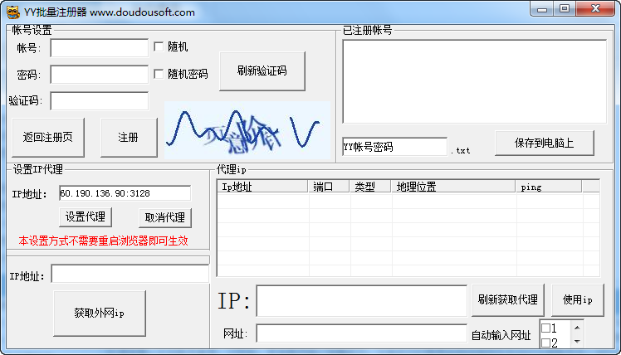621x355 pixels.
Task: Click the 刷新验证码 button
Action: click(262, 71)
